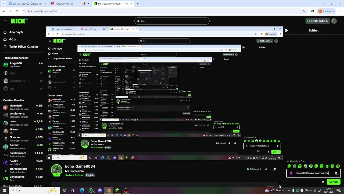
Task: Open offline channel BedirhanKANTT
Action: [23, 81]
